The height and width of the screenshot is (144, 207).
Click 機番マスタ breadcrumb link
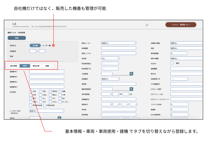12,33
